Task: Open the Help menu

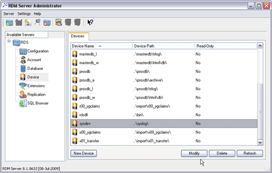Action: (x=37, y=14)
